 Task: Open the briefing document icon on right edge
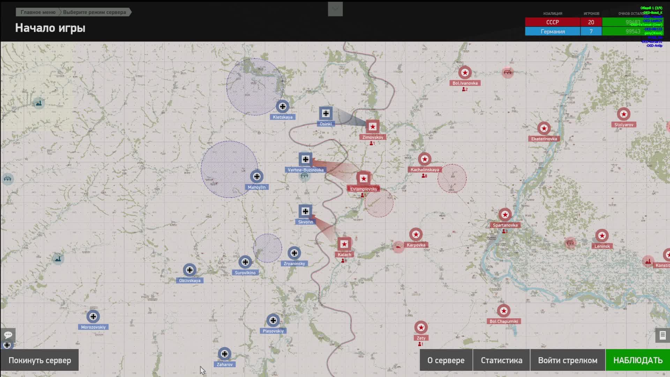coord(662,336)
